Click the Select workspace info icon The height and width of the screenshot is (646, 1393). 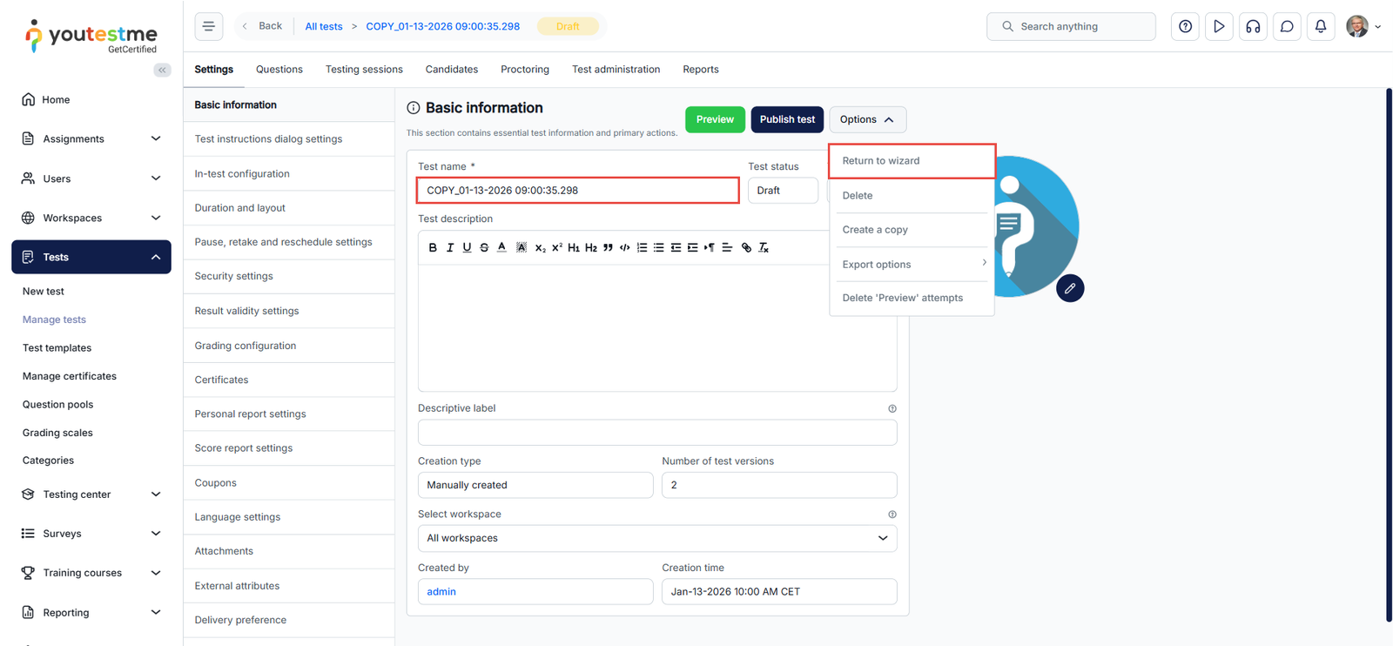[x=892, y=515]
